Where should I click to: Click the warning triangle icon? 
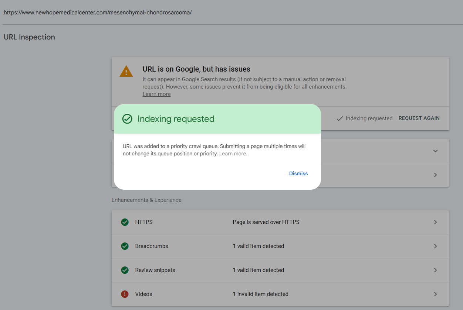pyautogui.click(x=126, y=71)
